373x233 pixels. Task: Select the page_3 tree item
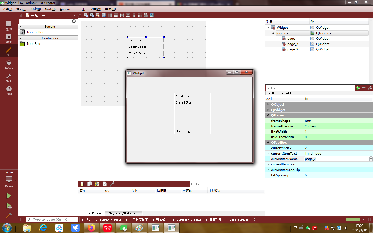click(292, 44)
